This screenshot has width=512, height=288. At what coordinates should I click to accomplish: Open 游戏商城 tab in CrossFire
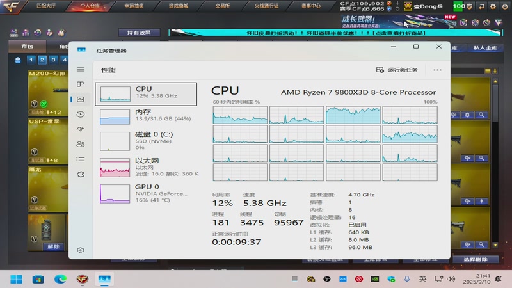(x=179, y=6)
